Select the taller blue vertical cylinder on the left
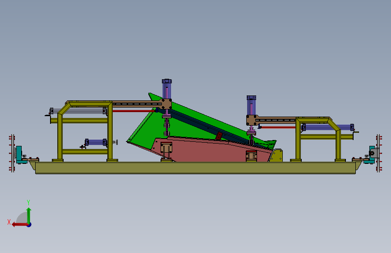 tap(166, 89)
